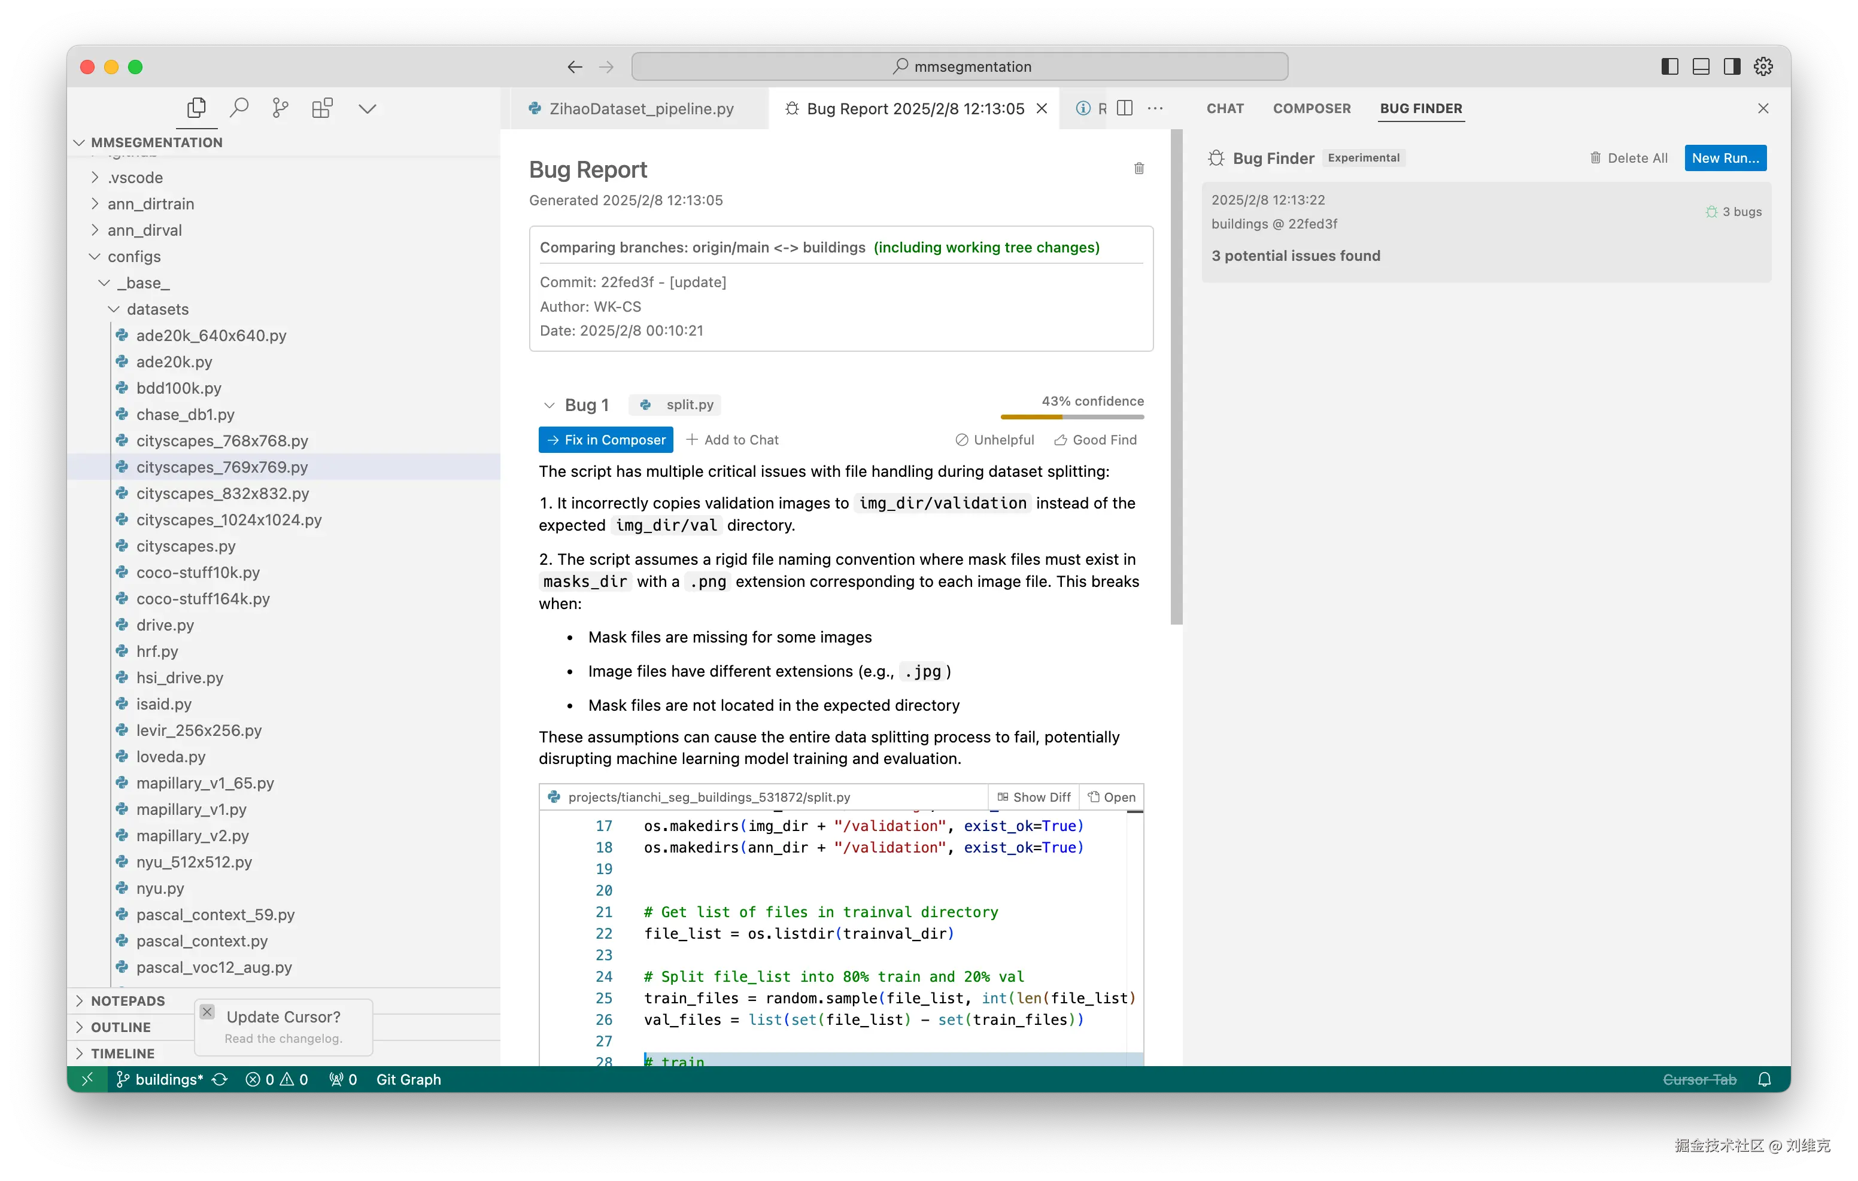Open the Source Control view icon
This screenshot has height=1181, width=1858.
(280, 108)
